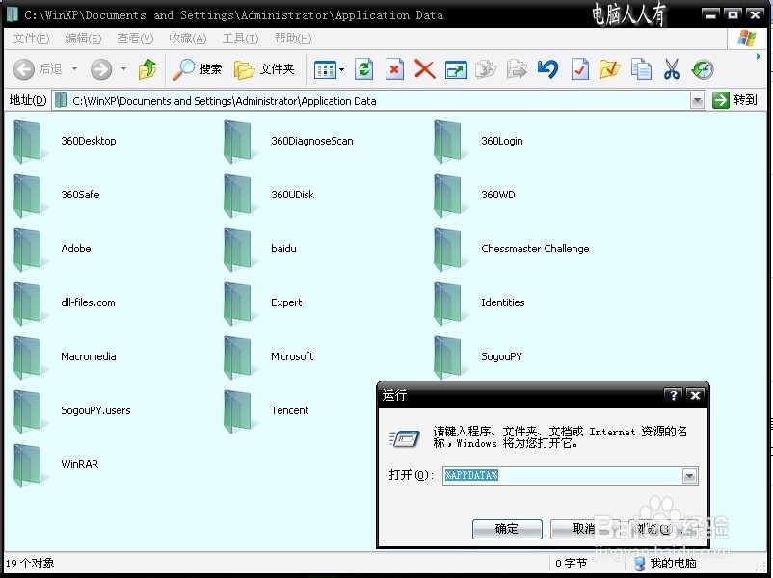The width and height of the screenshot is (773, 578).
Task: Select the WinRAR folder icon
Action: 29,465
